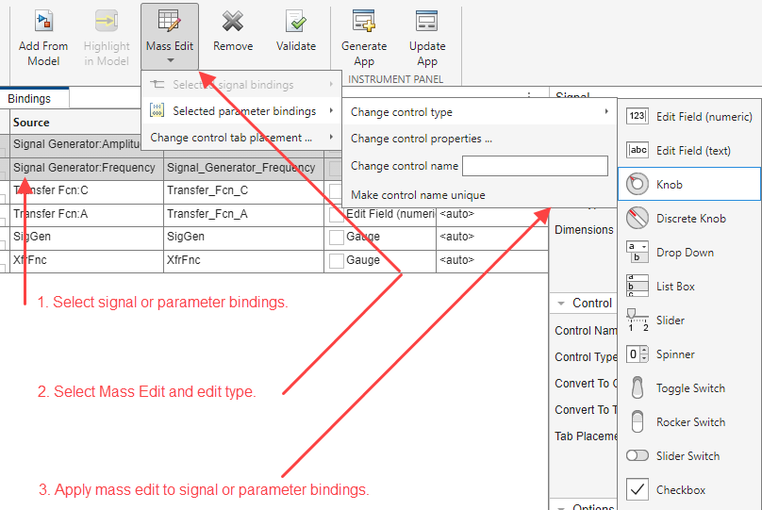762x510 pixels.
Task: Pick the List Box control type
Action: point(689,286)
